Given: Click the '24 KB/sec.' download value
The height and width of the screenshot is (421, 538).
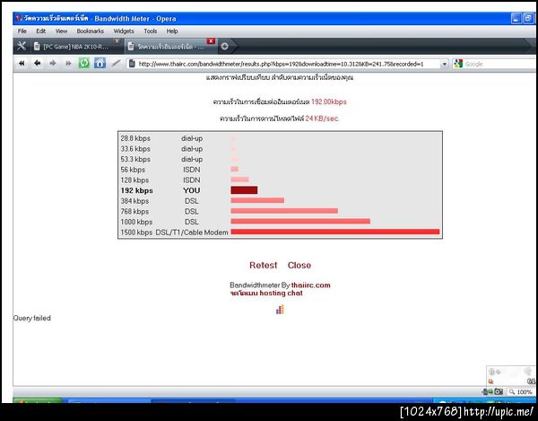Looking at the screenshot, I should pos(322,118).
